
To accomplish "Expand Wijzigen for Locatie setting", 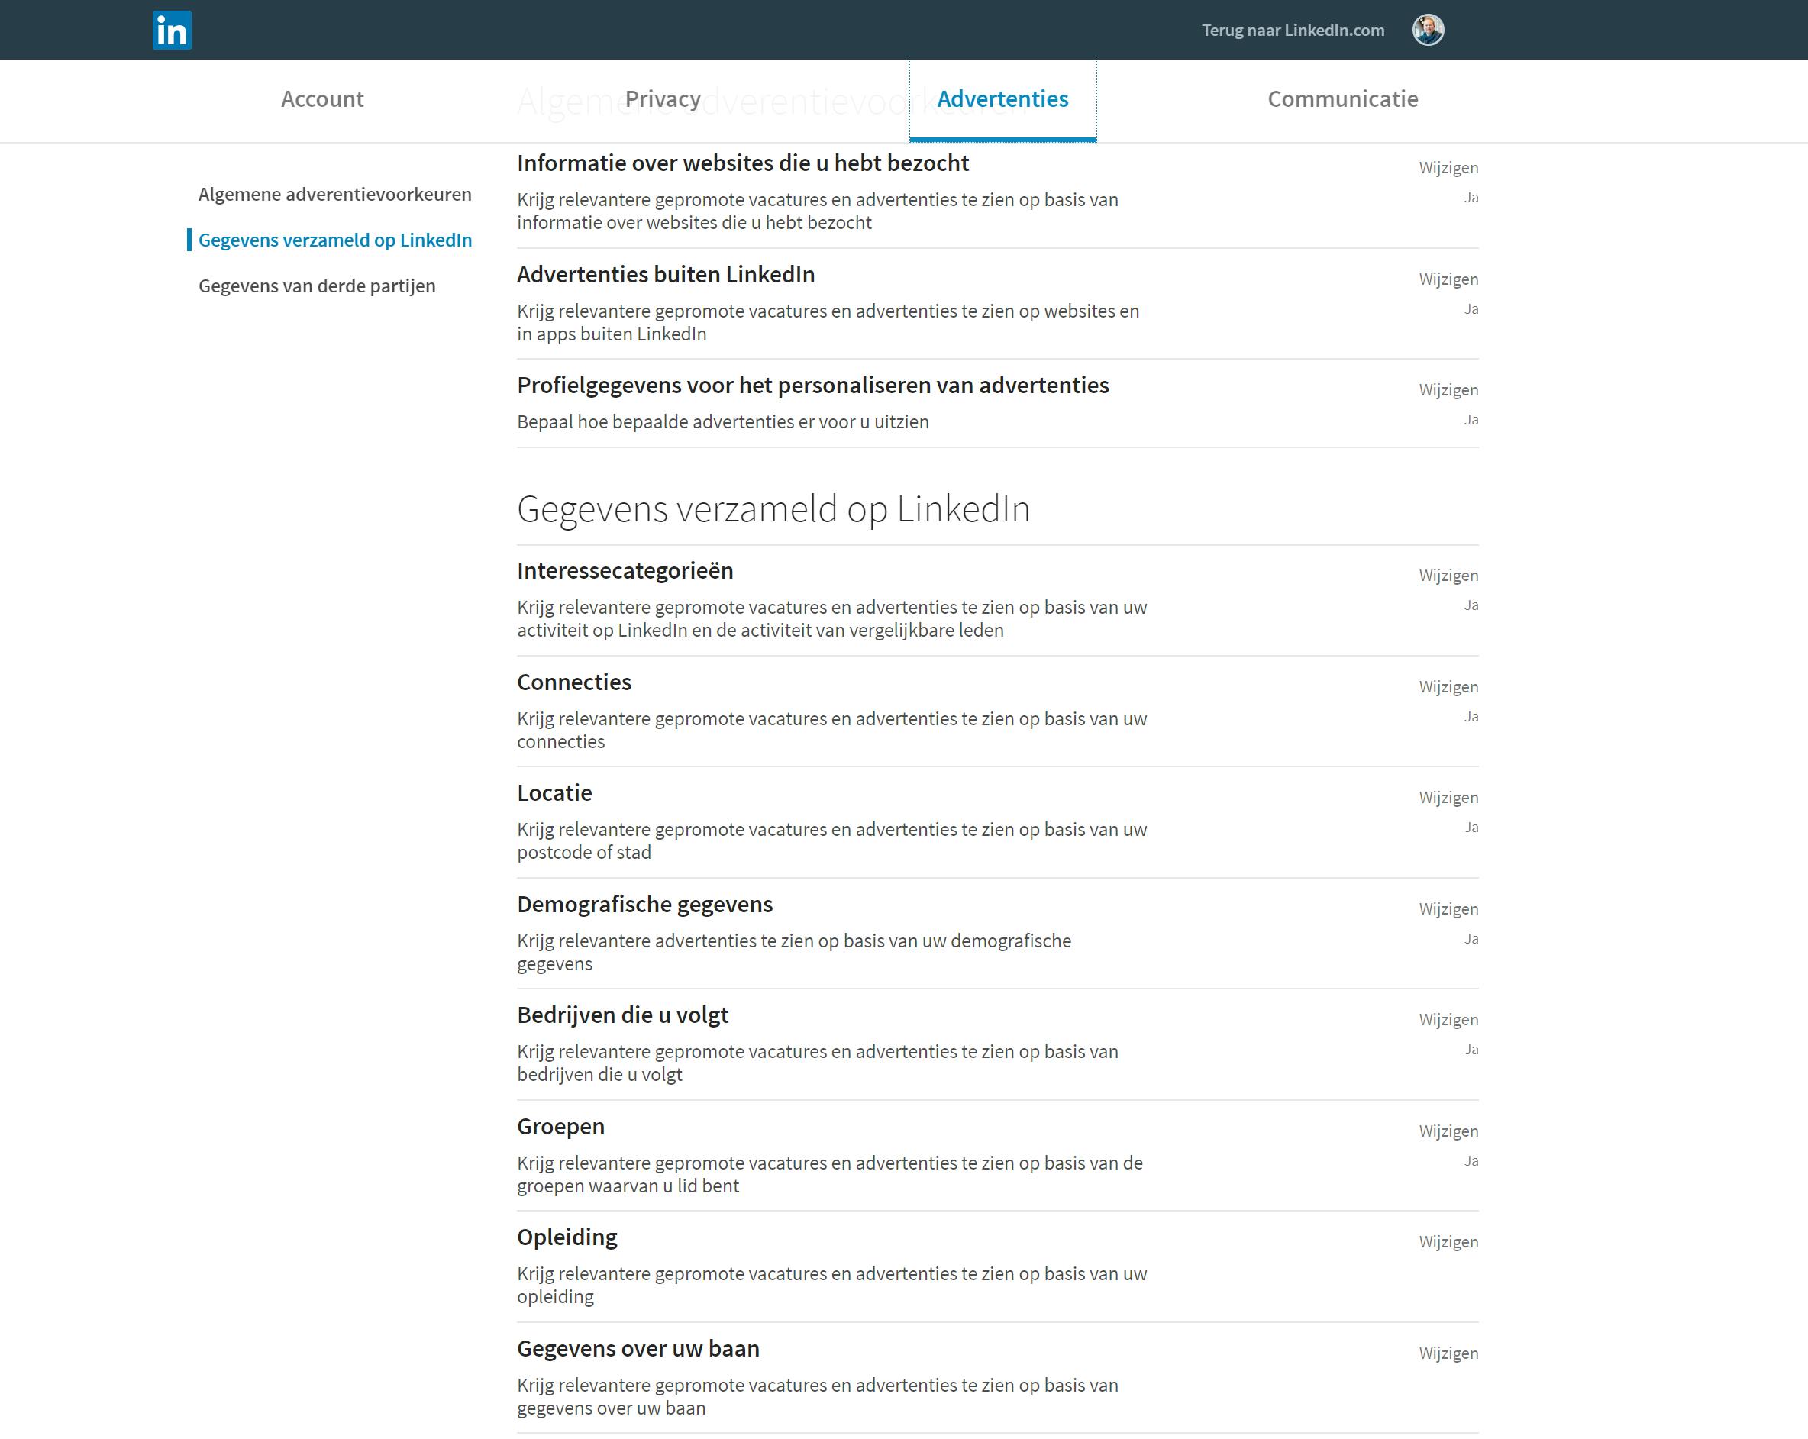I will point(1448,798).
